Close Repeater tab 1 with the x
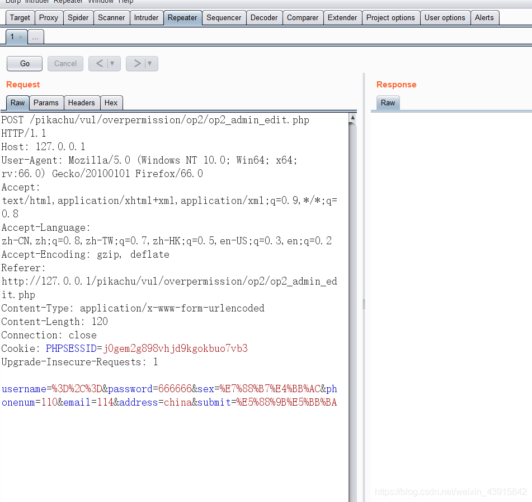This screenshot has width=532, height=502. click(x=20, y=38)
